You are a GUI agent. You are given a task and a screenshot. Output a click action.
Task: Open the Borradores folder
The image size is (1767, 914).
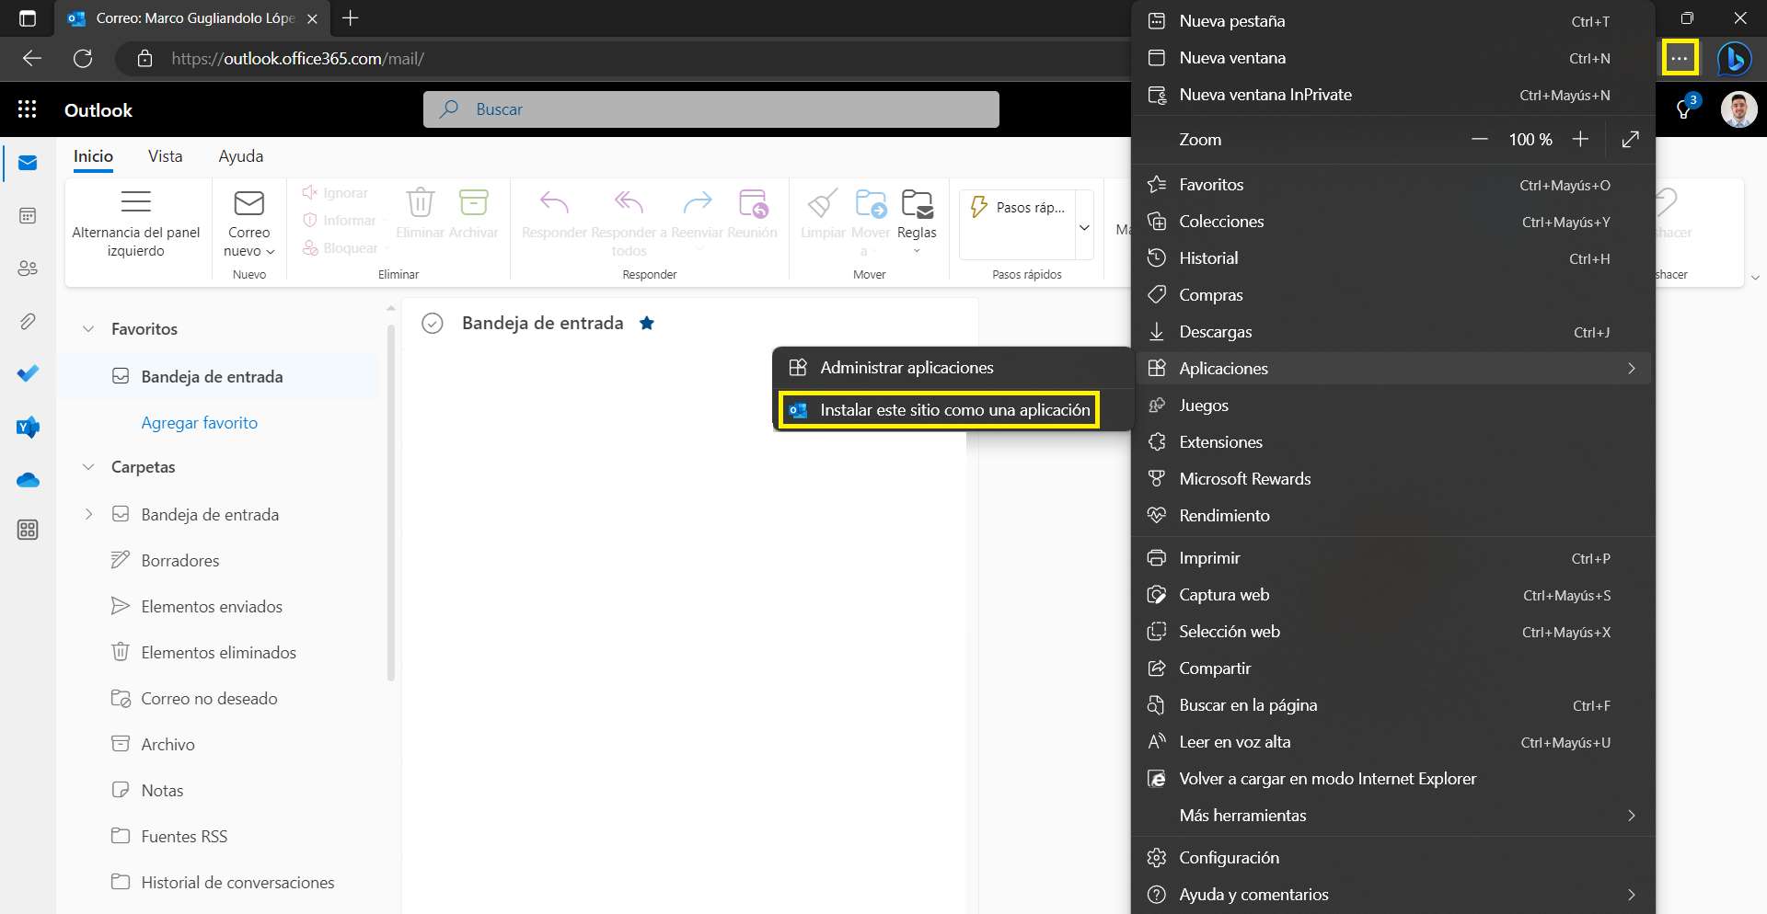pos(179,560)
